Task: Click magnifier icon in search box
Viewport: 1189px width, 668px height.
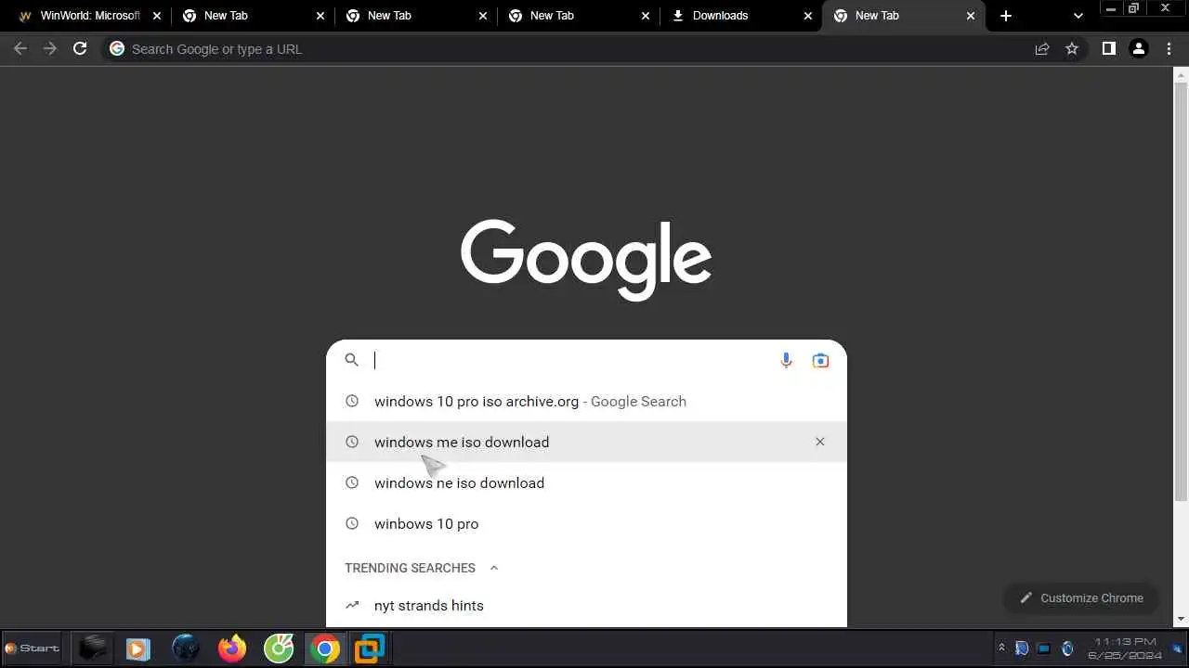Action: pos(352,360)
